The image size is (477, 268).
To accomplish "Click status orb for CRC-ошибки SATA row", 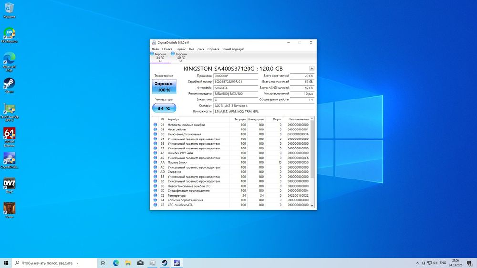I will pyautogui.click(x=155, y=205).
